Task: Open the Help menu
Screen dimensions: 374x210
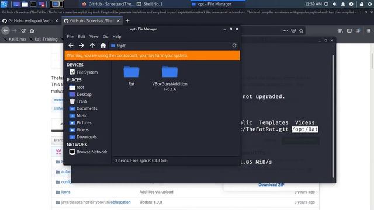Action: pos(117,37)
